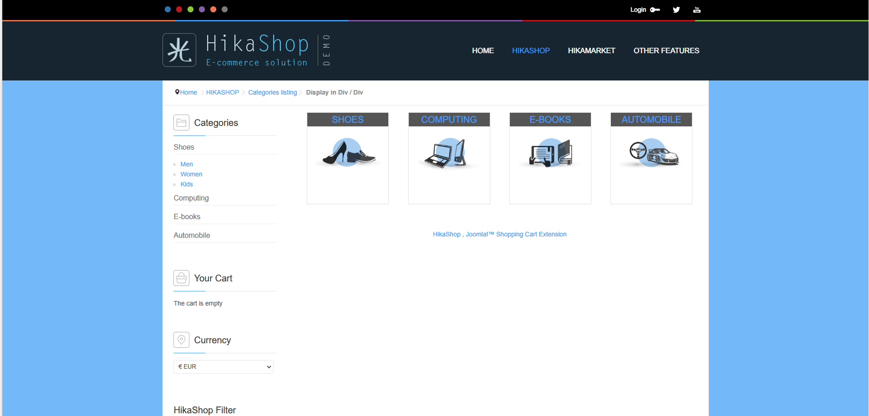Click the COMPUTING category tile title
Viewport: 869px width, 416px height.
pos(449,120)
